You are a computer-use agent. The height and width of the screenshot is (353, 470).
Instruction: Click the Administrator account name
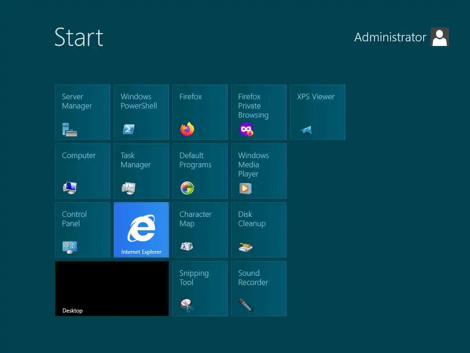390,37
